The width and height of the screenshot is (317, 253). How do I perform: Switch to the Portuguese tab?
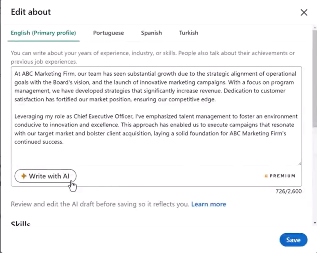(x=108, y=33)
